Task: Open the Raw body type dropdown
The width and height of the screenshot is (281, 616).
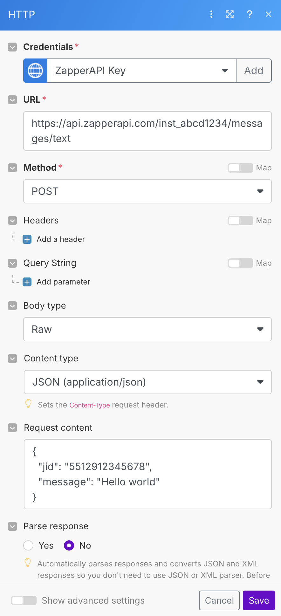Action: 147,329
